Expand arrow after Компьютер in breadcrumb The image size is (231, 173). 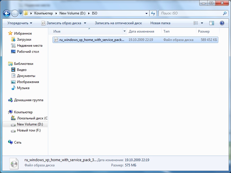point(56,13)
